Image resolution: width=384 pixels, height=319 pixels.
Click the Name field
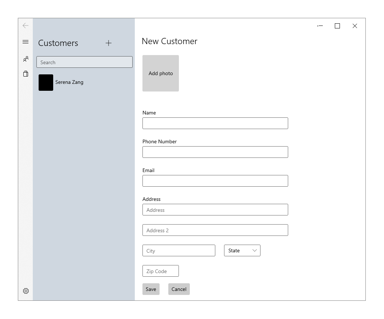[x=215, y=123]
